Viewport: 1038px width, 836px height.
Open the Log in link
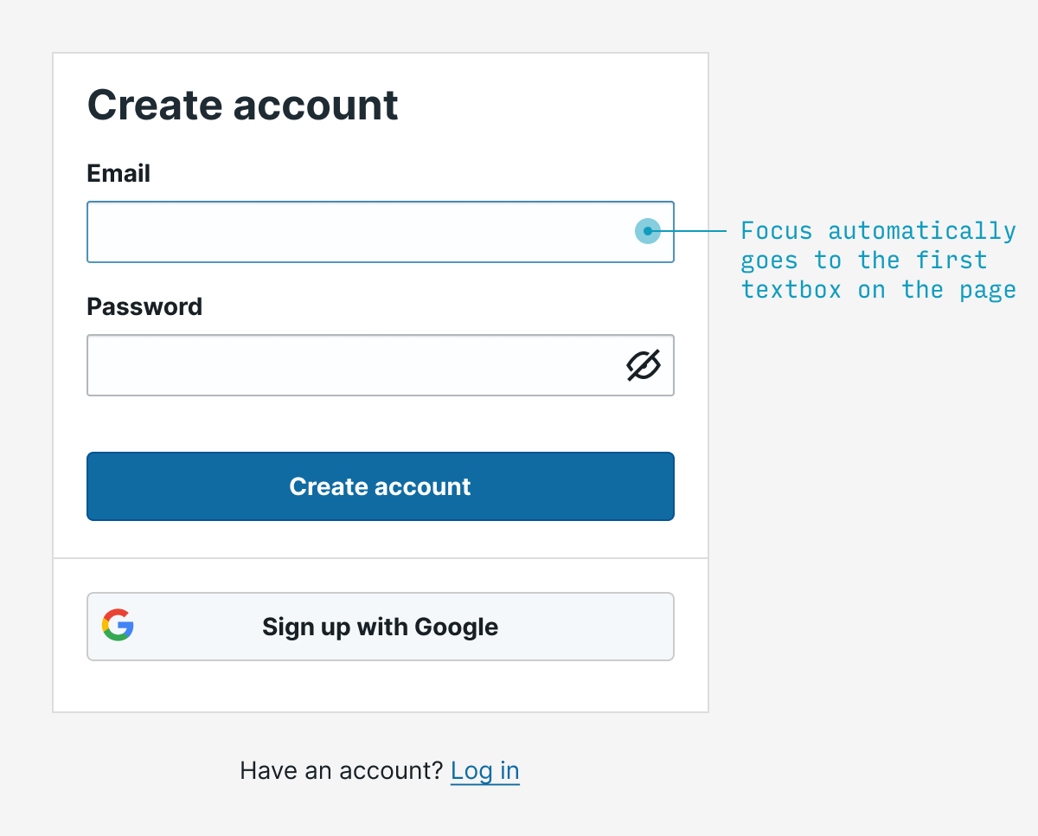484,770
